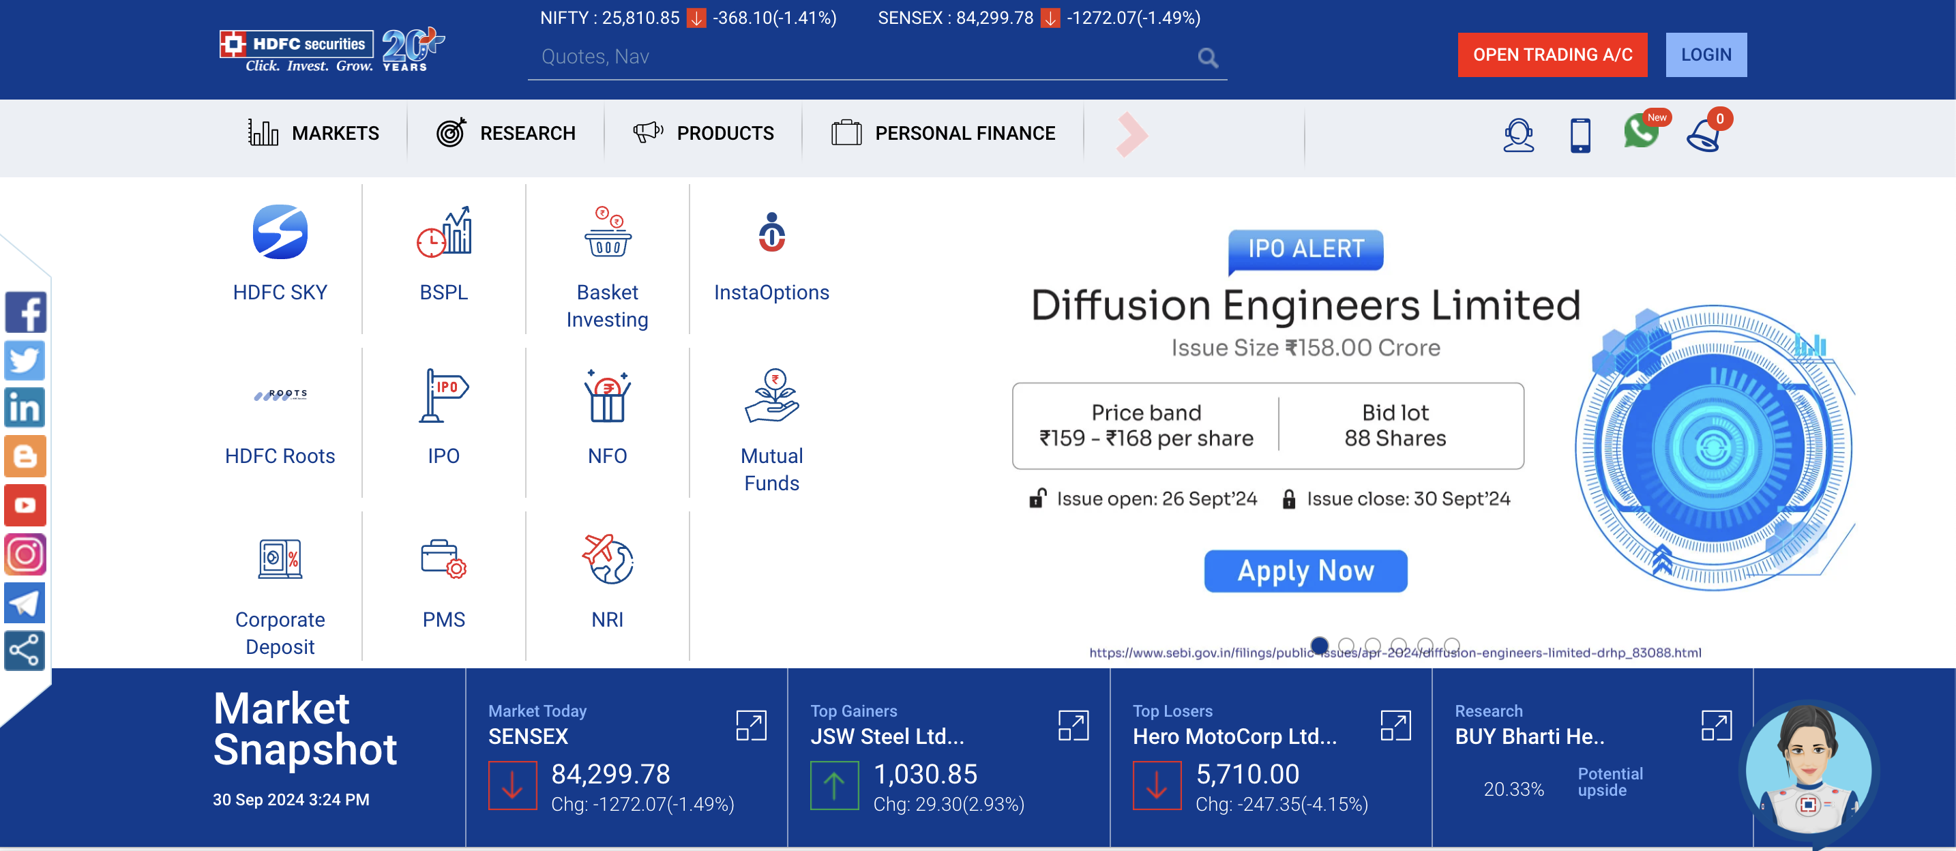Open HDFC Roots logo tile
Image resolution: width=1956 pixels, height=851 pixels.
[x=280, y=395]
